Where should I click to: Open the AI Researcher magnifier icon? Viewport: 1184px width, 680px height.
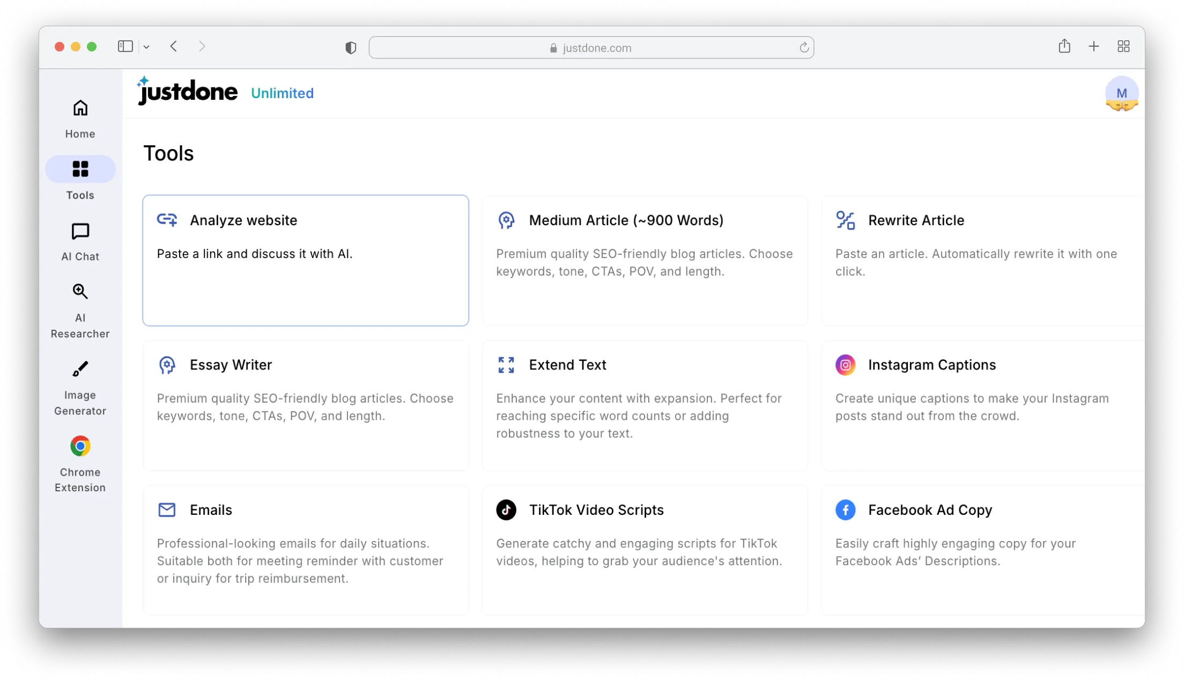coord(80,291)
